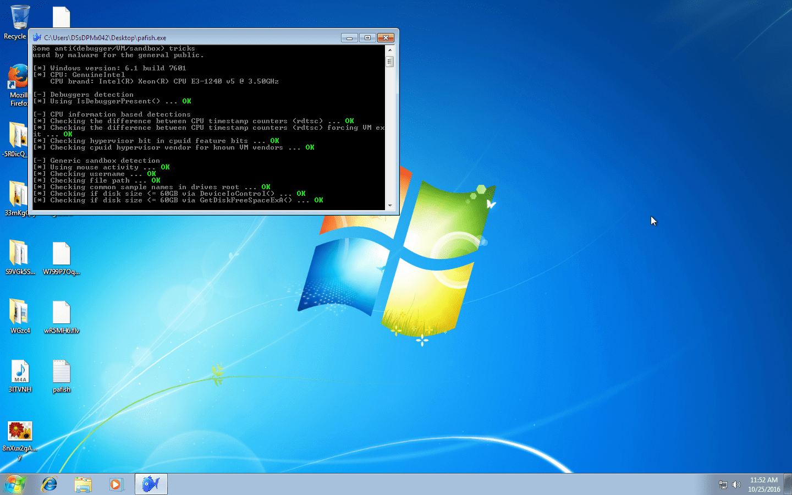Click the 'Windows version: 6.1 build 7601' line

(x=109, y=68)
